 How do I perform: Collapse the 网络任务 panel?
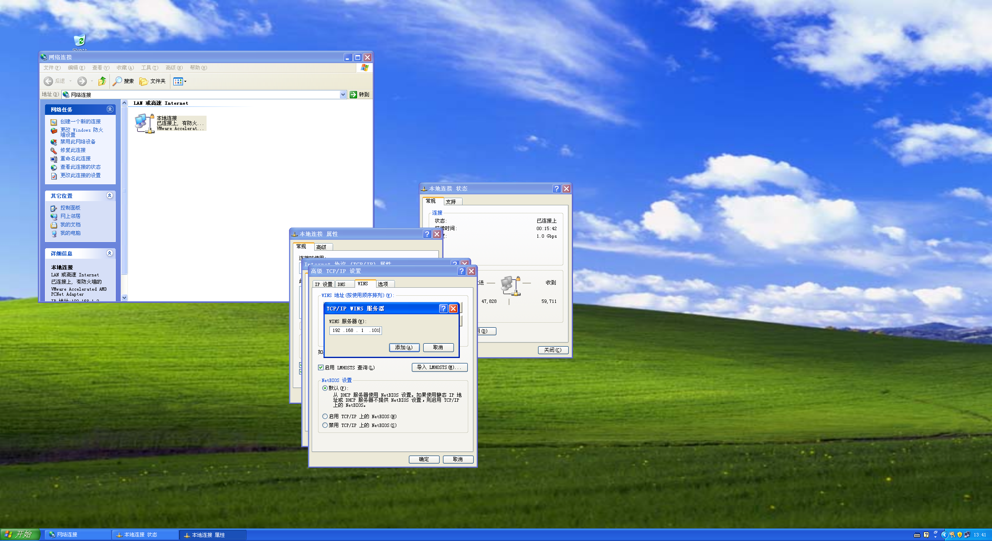pyautogui.click(x=110, y=109)
